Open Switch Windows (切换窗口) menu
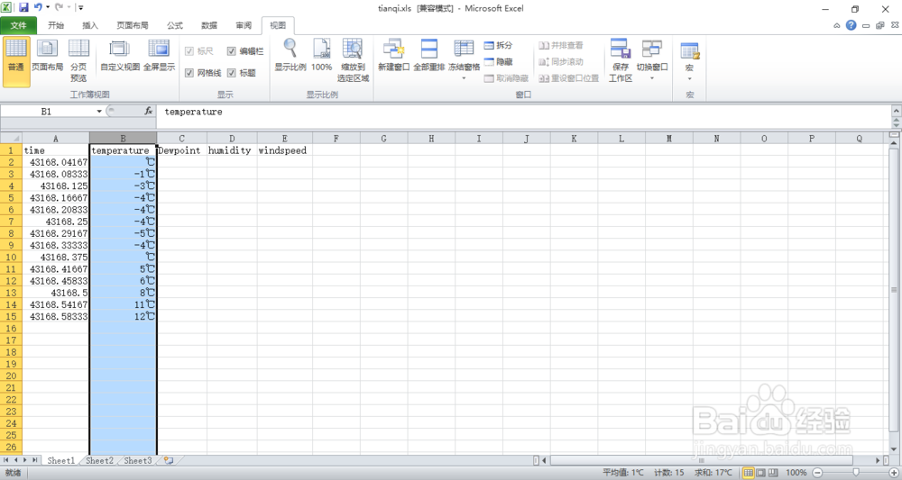This screenshot has width=902, height=480. pos(652,59)
